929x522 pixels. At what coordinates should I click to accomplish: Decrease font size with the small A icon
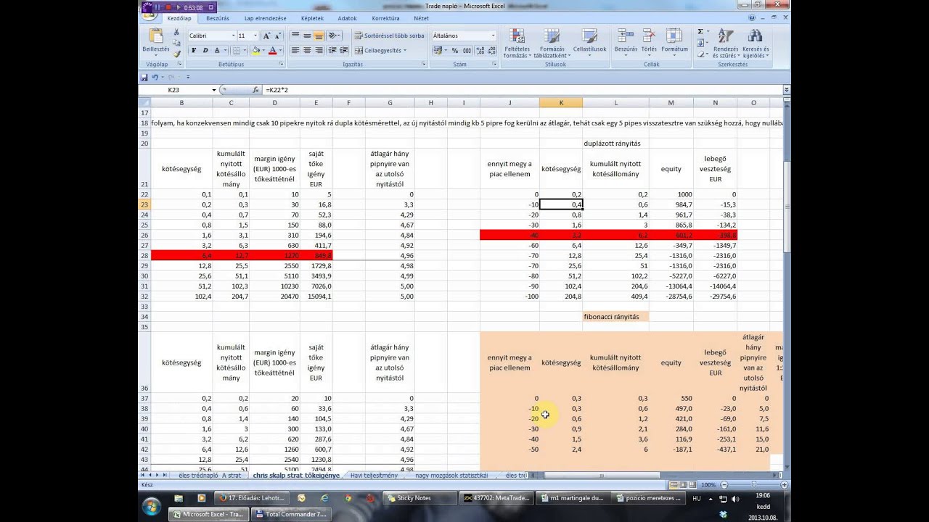tap(277, 36)
